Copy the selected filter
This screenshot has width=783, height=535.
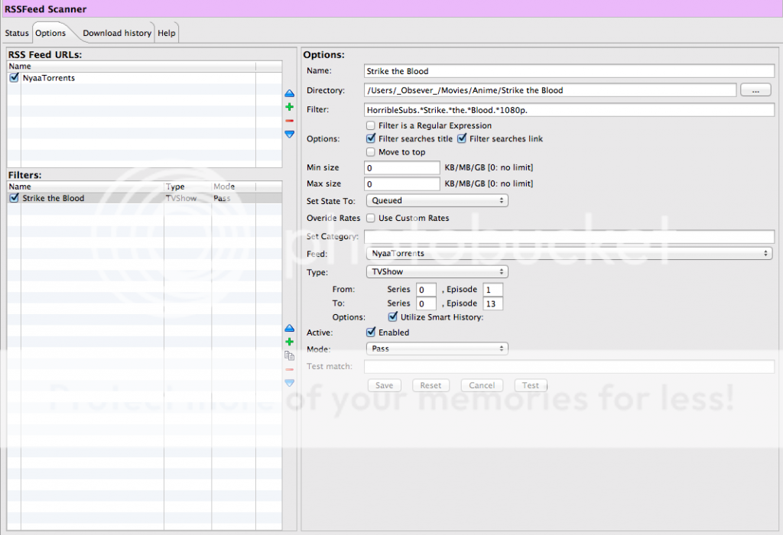289,355
